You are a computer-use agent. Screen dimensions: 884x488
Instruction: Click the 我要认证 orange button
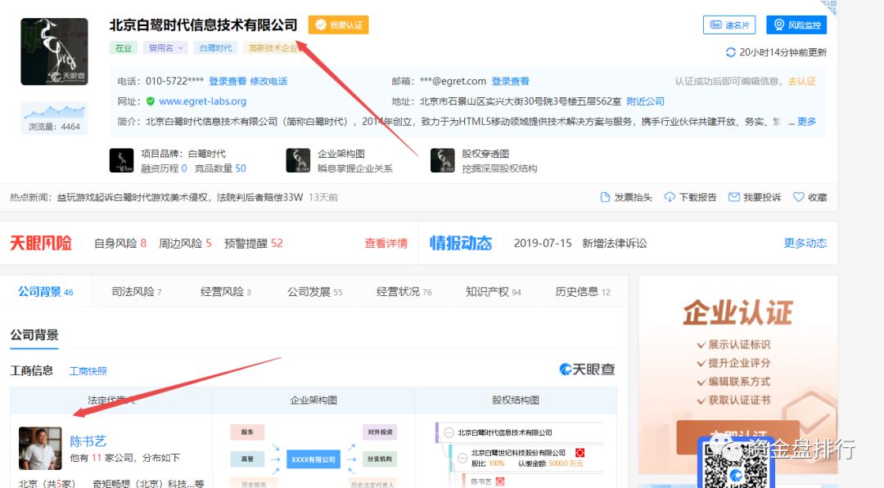[338, 25]
